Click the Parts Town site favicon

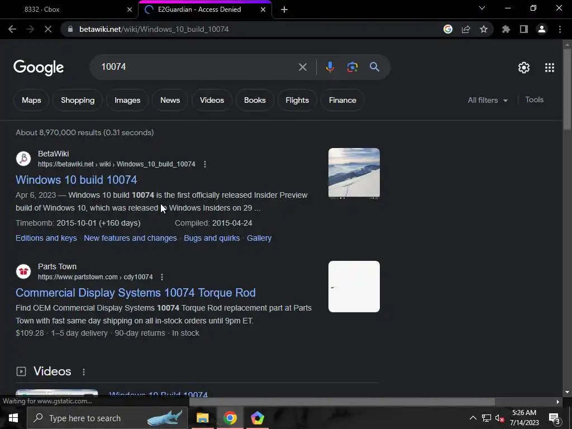point(23,271)
